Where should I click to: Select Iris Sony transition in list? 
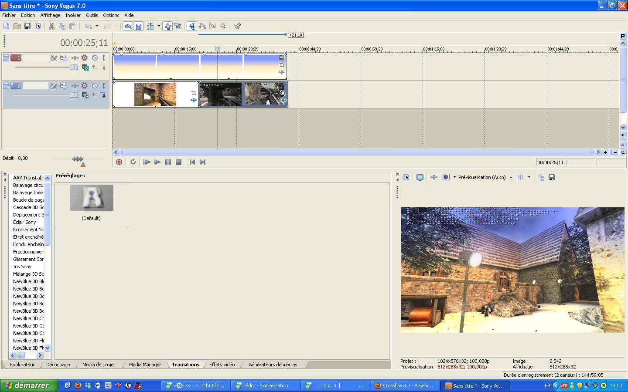[22, 267]
